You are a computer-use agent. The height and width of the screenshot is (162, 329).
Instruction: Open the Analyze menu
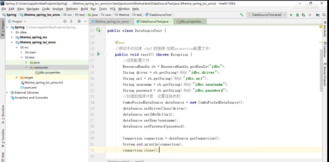pos(58,9)
